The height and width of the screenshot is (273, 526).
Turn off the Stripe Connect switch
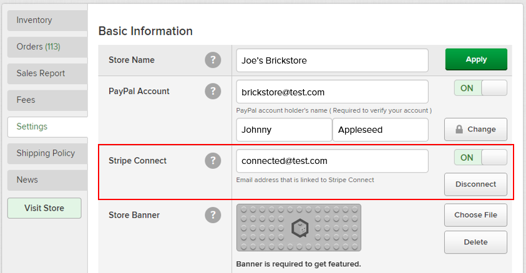(480, 158)
